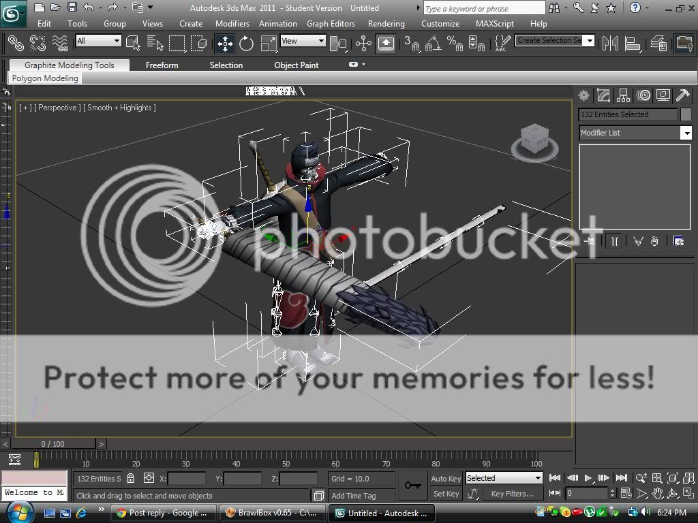Open the Modifiers menu

[x=232, y=24]
